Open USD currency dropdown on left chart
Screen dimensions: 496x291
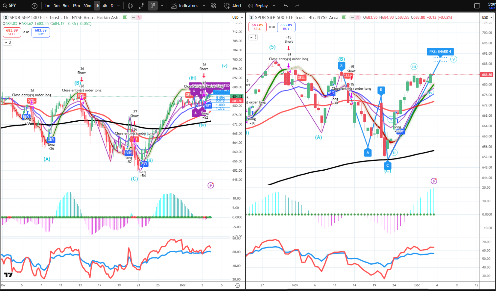[x=237, y=17]
